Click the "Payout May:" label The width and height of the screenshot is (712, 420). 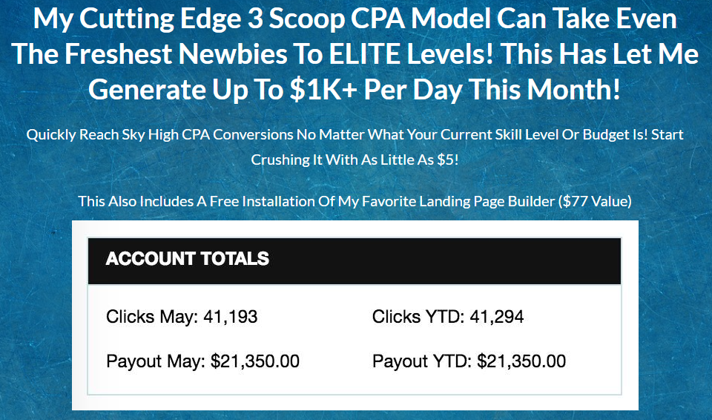[155, 362]
